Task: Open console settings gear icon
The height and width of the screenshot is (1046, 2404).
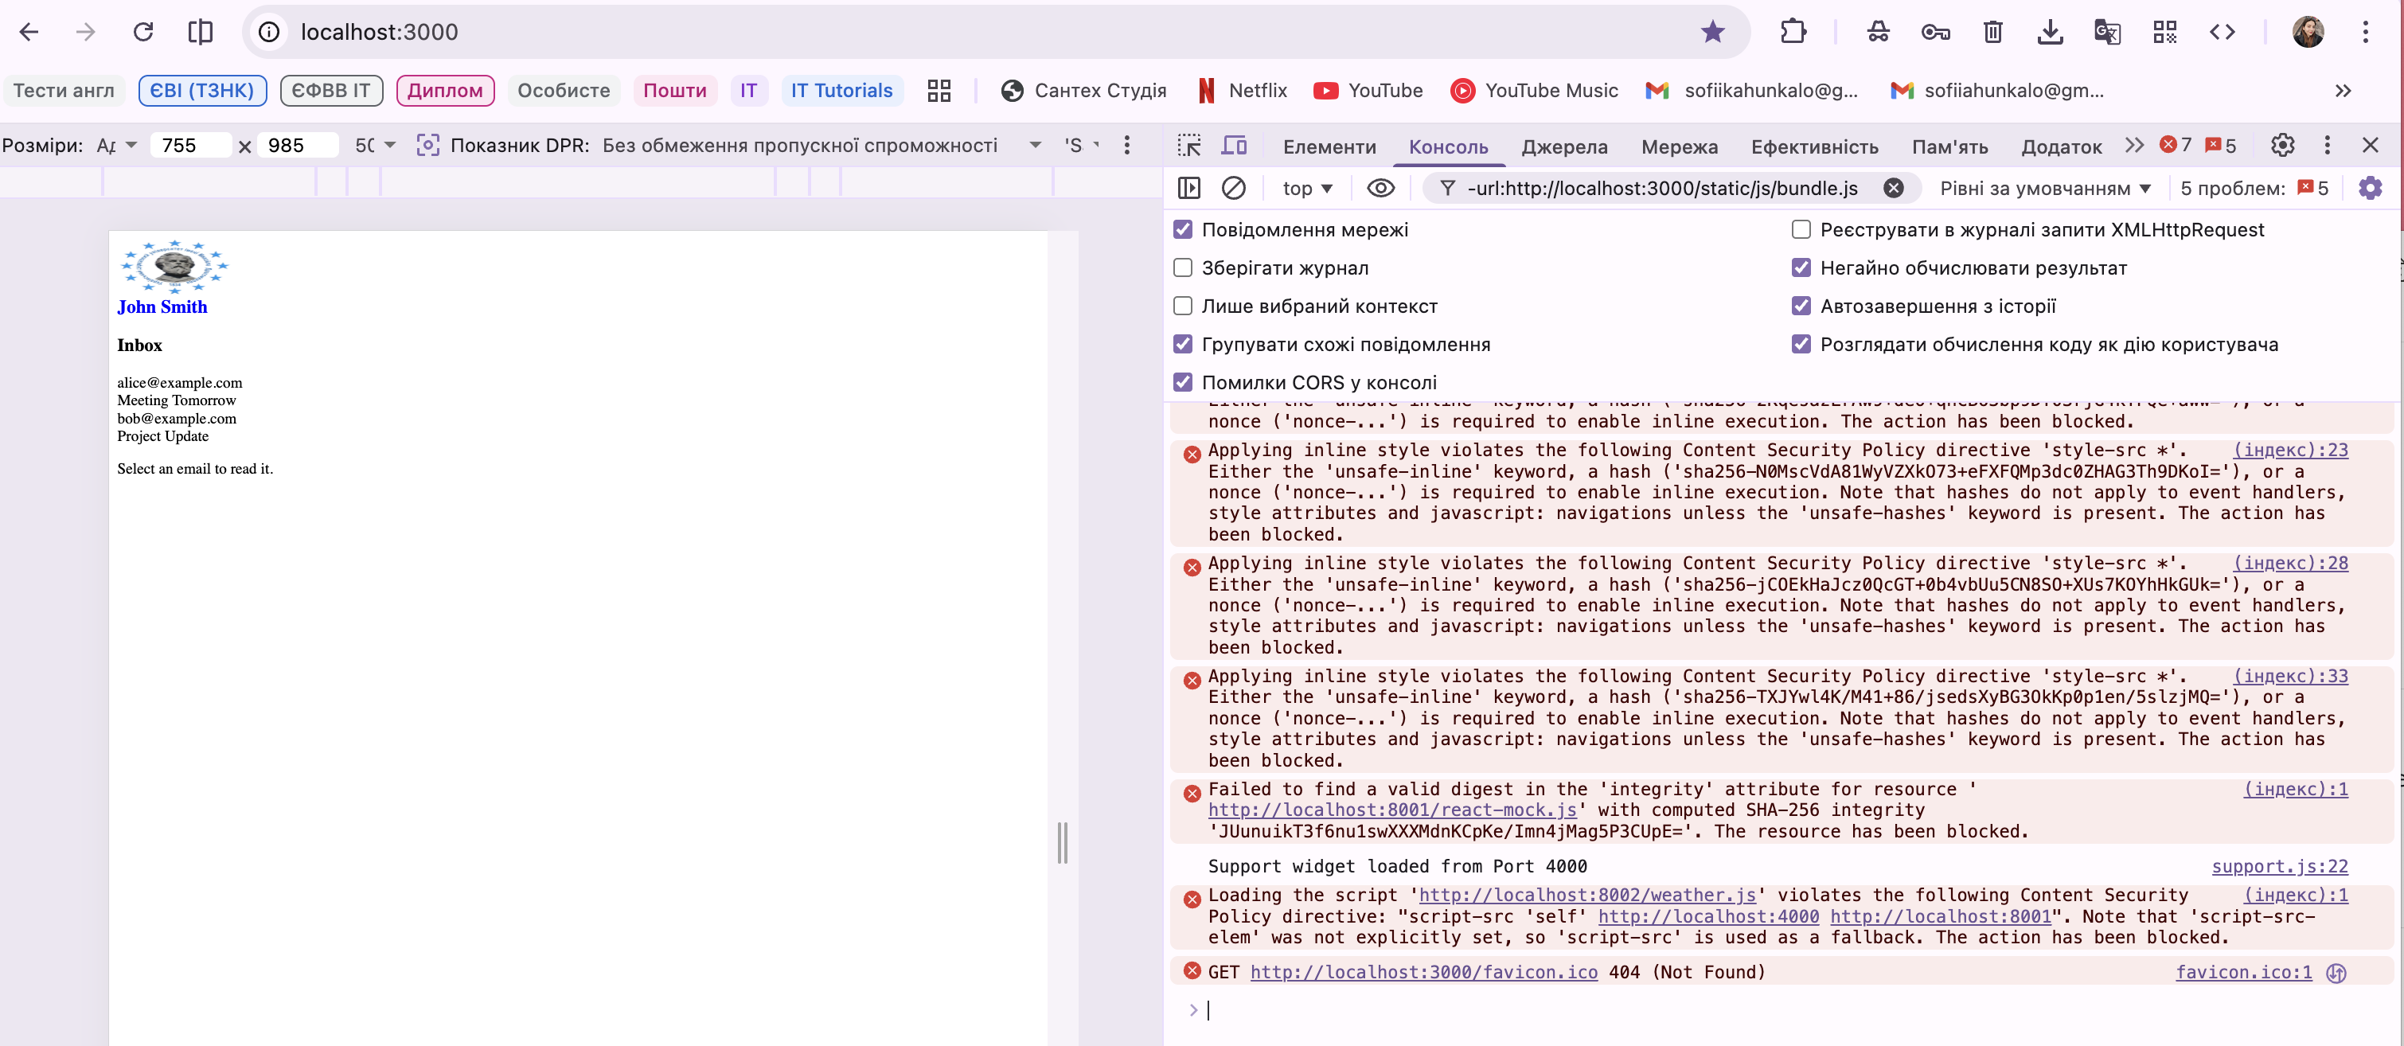Action: (2370, 189)
